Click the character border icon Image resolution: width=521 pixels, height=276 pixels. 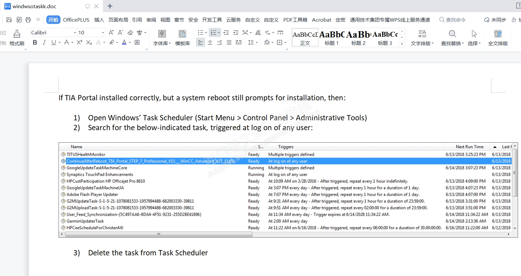(x=137, y=42)
